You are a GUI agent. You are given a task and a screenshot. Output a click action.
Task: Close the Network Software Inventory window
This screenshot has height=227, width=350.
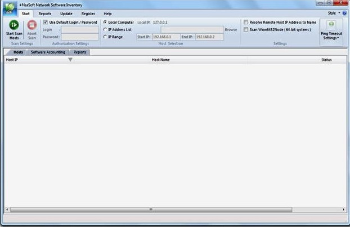pyautogui.click(x=340, y=3)
